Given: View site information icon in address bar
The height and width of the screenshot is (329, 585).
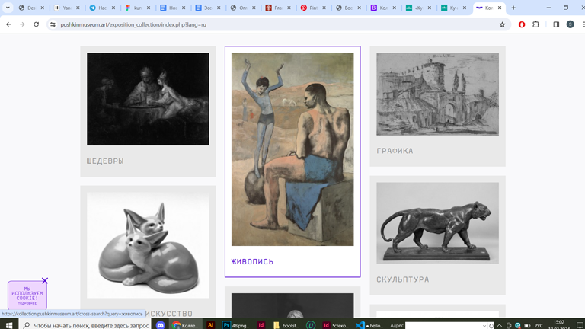Looking at the screenshot, I should coord(53,24).
